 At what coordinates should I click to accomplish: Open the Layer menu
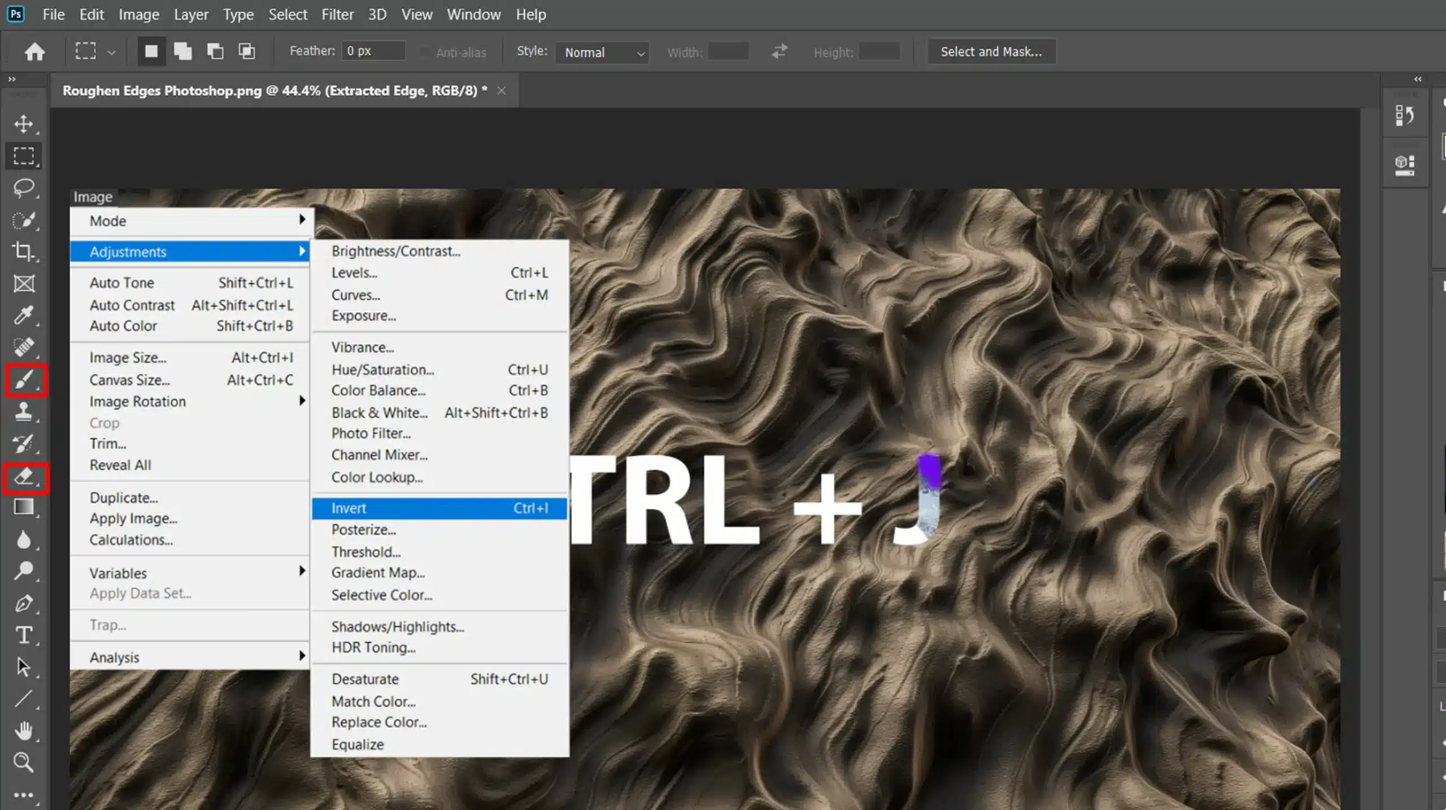coord(191,14)
